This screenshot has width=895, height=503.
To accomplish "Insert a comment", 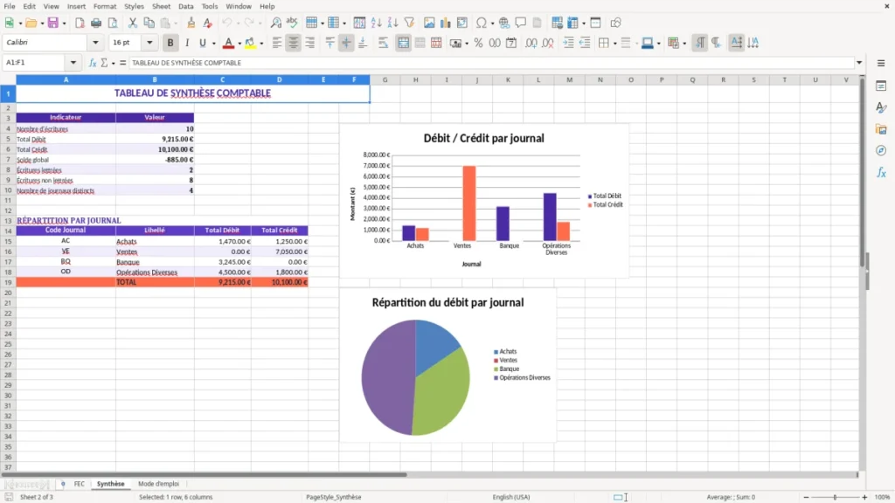I will coord(521,23).
